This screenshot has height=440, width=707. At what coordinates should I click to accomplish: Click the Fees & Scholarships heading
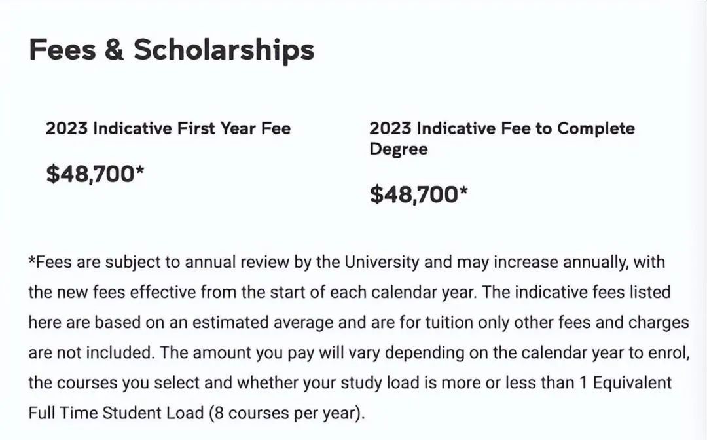[x=172, y=50]
